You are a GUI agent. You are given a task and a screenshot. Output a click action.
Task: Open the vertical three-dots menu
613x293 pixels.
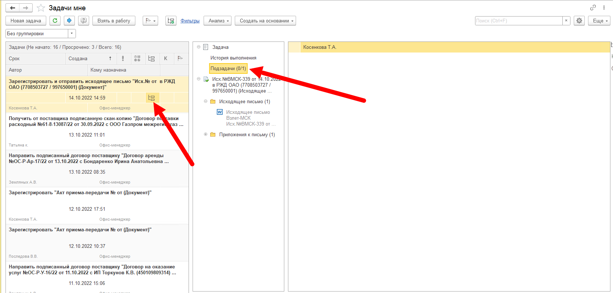pos(604,7)
